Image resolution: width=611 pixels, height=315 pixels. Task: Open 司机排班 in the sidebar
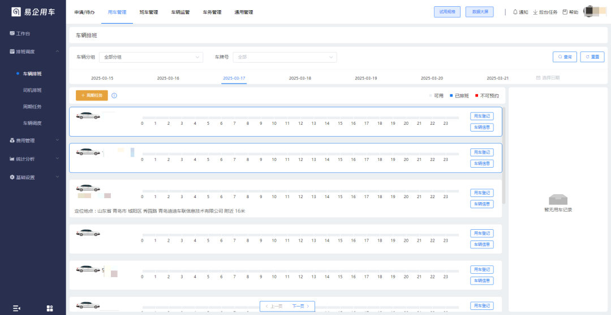32,90
